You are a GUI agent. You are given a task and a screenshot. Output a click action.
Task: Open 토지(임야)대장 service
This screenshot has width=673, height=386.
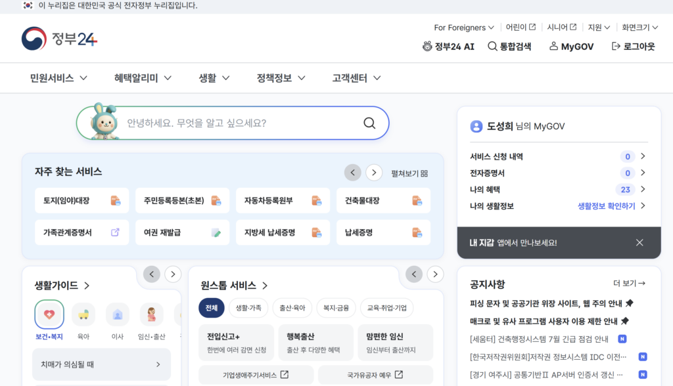click(x=81, y=200)
